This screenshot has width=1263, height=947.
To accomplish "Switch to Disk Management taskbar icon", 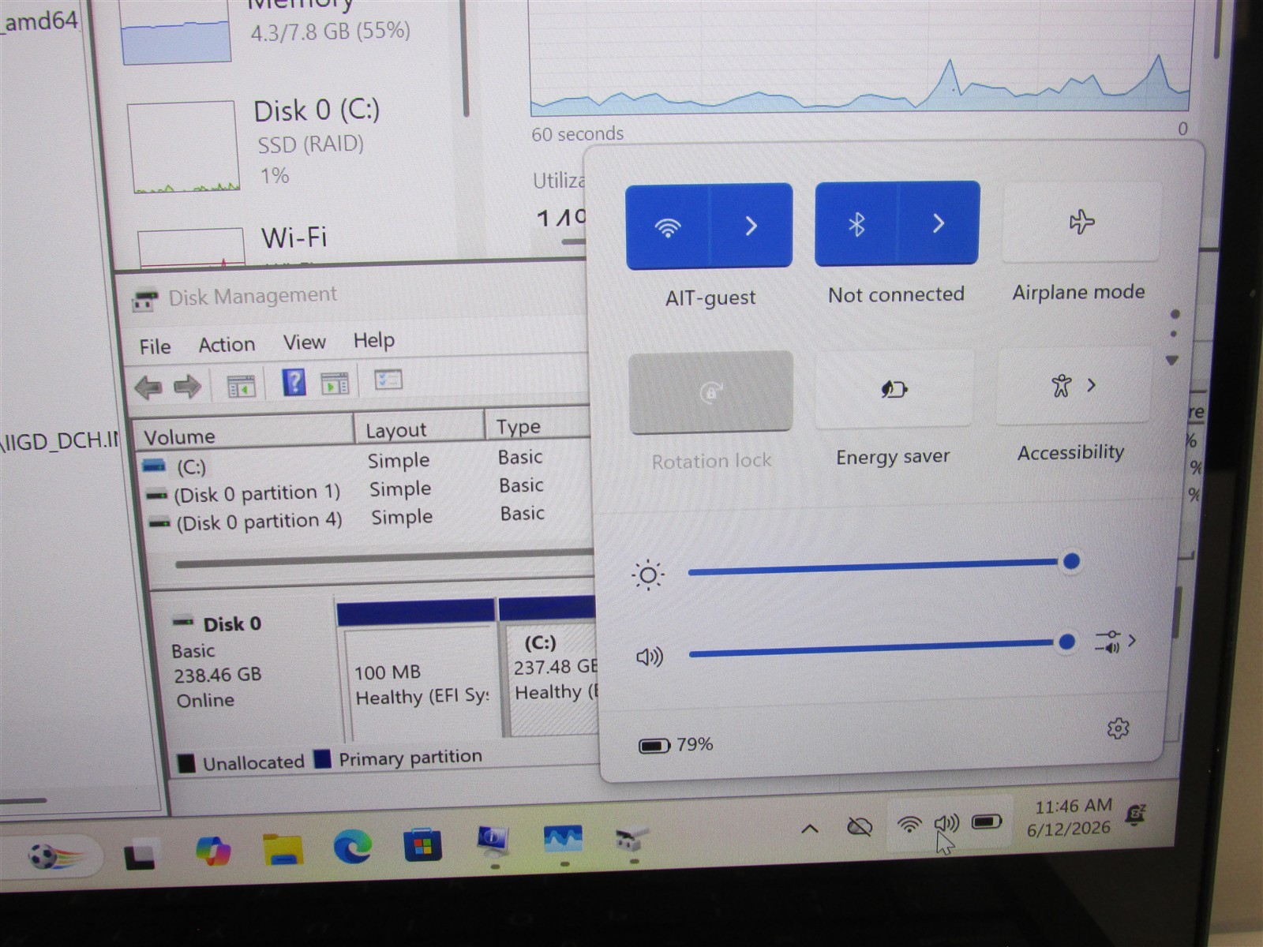I will tap(631, 838).
